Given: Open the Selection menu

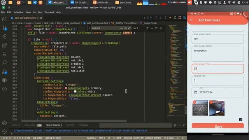Looking at the screenshot, I should 18,12.
